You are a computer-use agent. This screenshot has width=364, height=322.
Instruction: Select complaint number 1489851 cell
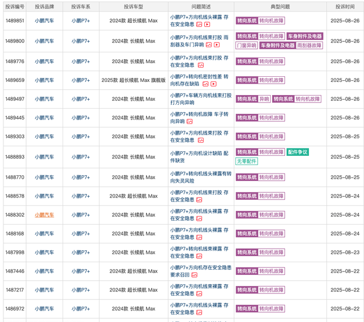pos(15,20)
